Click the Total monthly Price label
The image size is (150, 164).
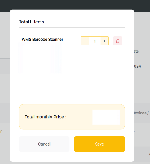pos(45,117)
